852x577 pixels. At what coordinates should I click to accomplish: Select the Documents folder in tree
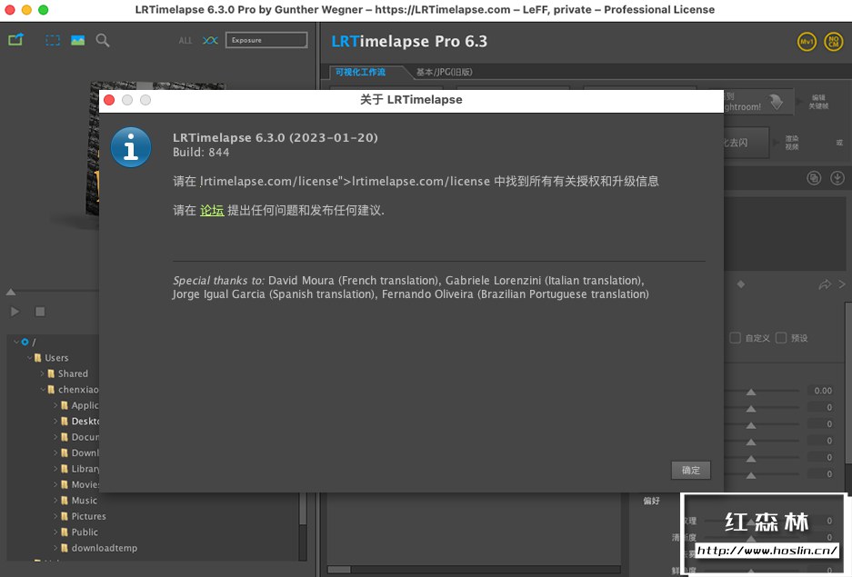click(x=85, y=437)
